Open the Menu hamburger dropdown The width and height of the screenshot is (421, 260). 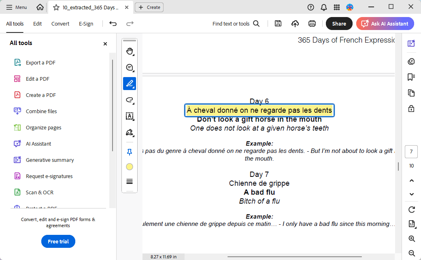(x=17, y=7)
